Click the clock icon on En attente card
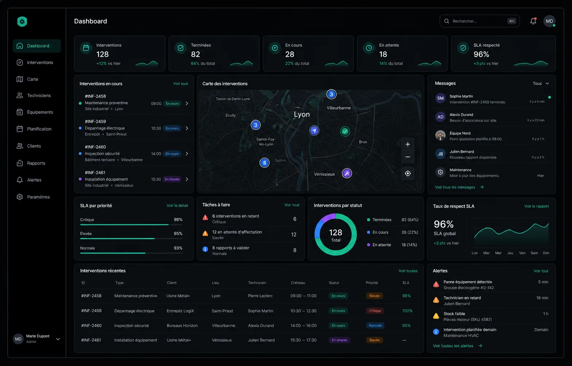572x366 pixels. [369, 48]
